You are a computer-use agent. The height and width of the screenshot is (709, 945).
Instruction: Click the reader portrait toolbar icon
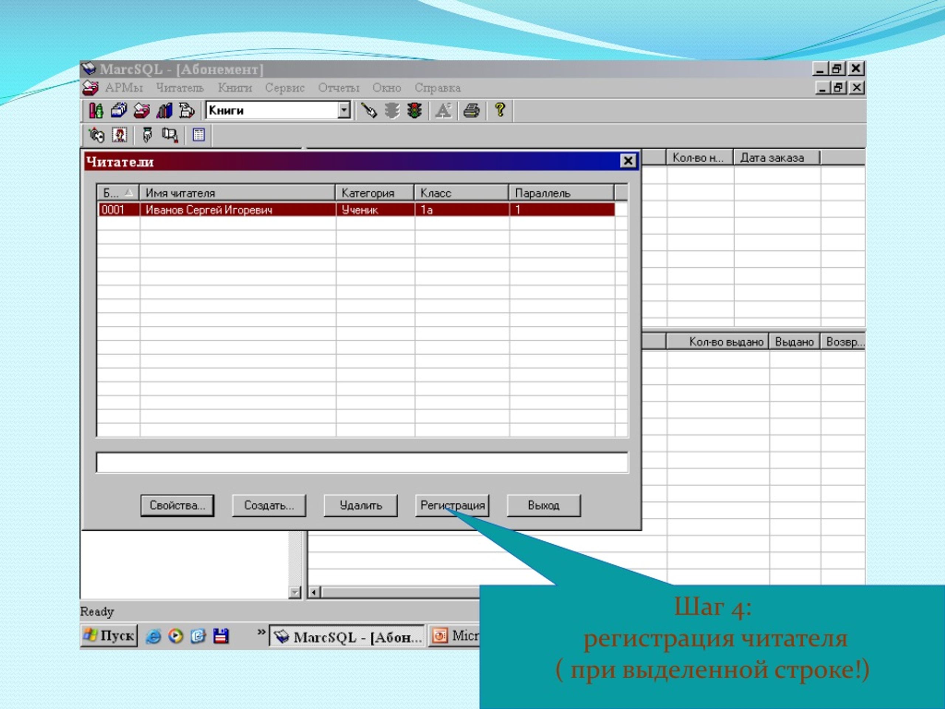[119, 135]
